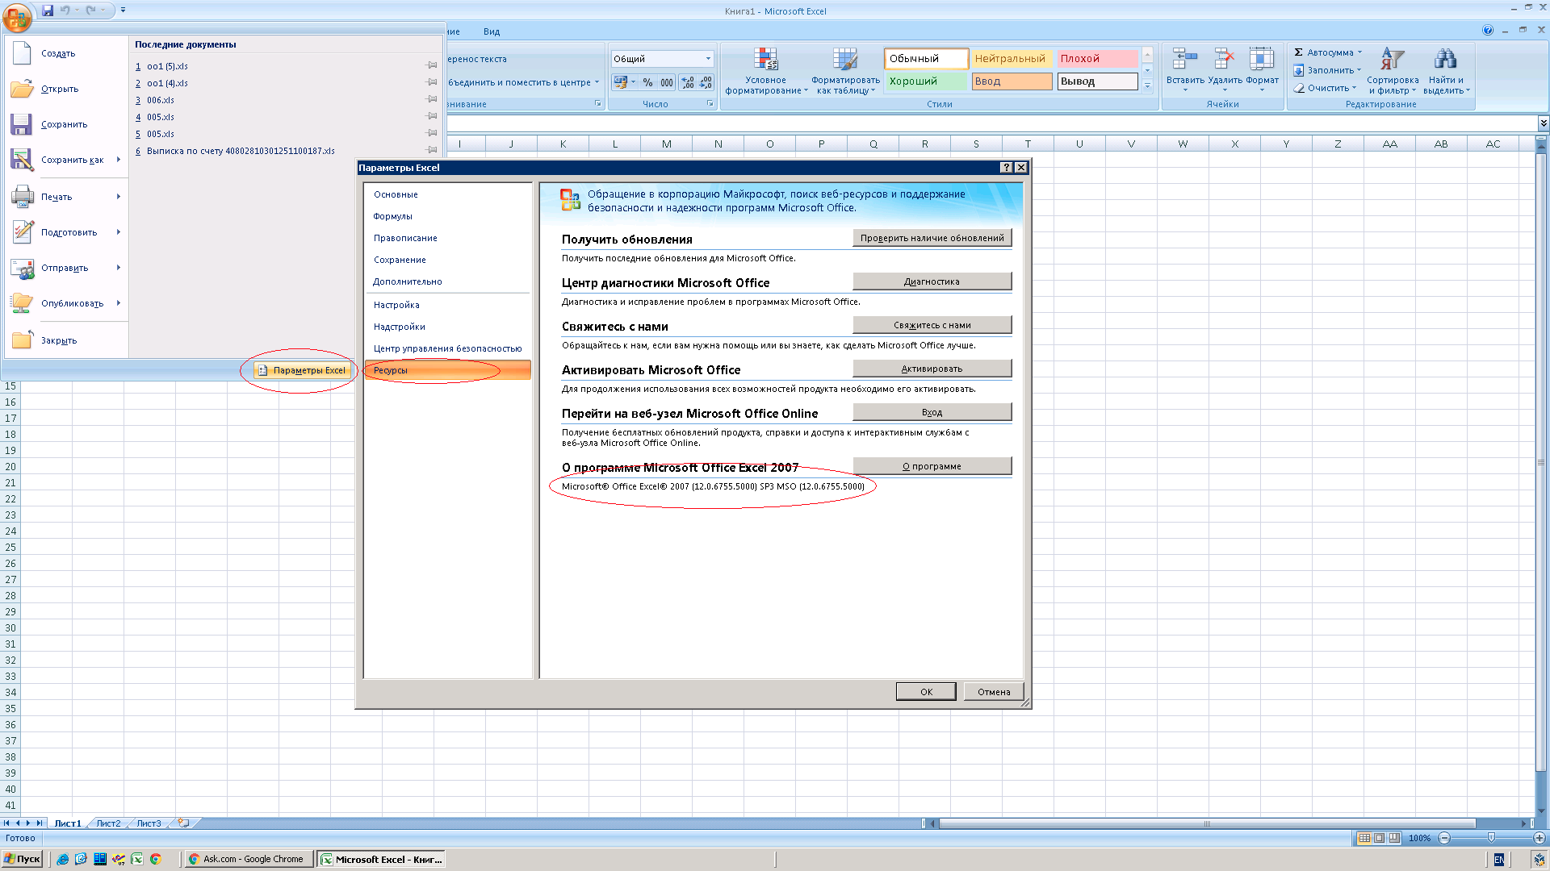1550x871 pixels.
Task: Click the Save icon in quick access toolbar
Action: tap(48, 10)
